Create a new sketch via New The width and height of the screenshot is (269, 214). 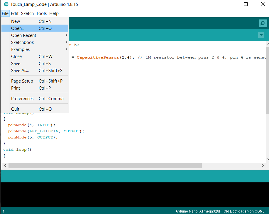click(x=16, y=21)
